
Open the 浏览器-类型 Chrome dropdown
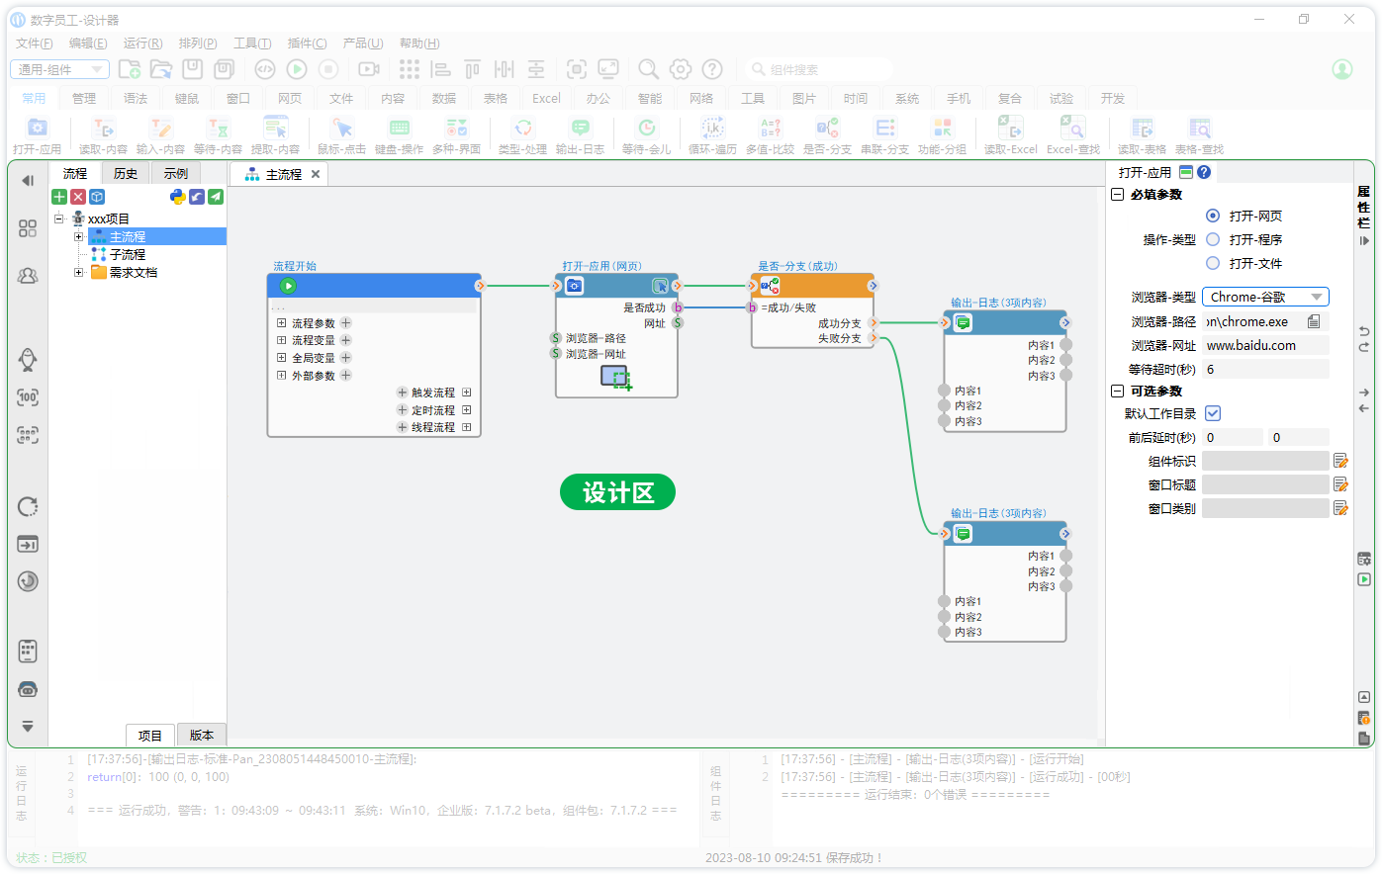pyautogui.click(x=1265, y=297)
